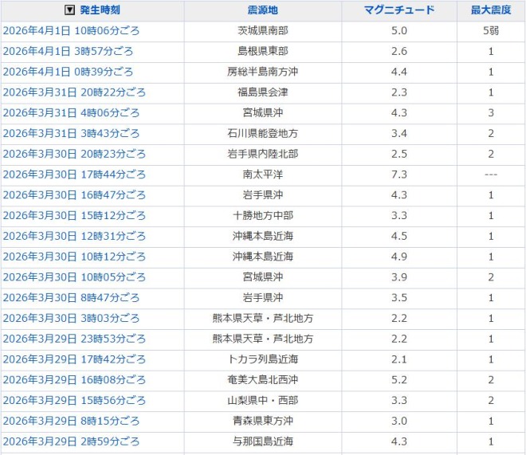Click the 最大震度 column header

point(491,10)
